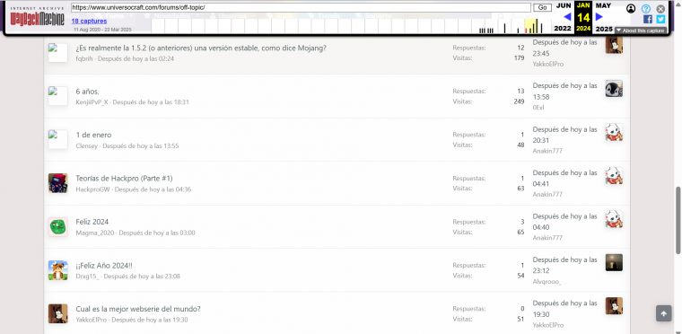Image resolution: width=682 pixels, height=334 pixels.
Task: Click Anakin777 avatar on Feliz 2024 row
Action: [614, 219]
